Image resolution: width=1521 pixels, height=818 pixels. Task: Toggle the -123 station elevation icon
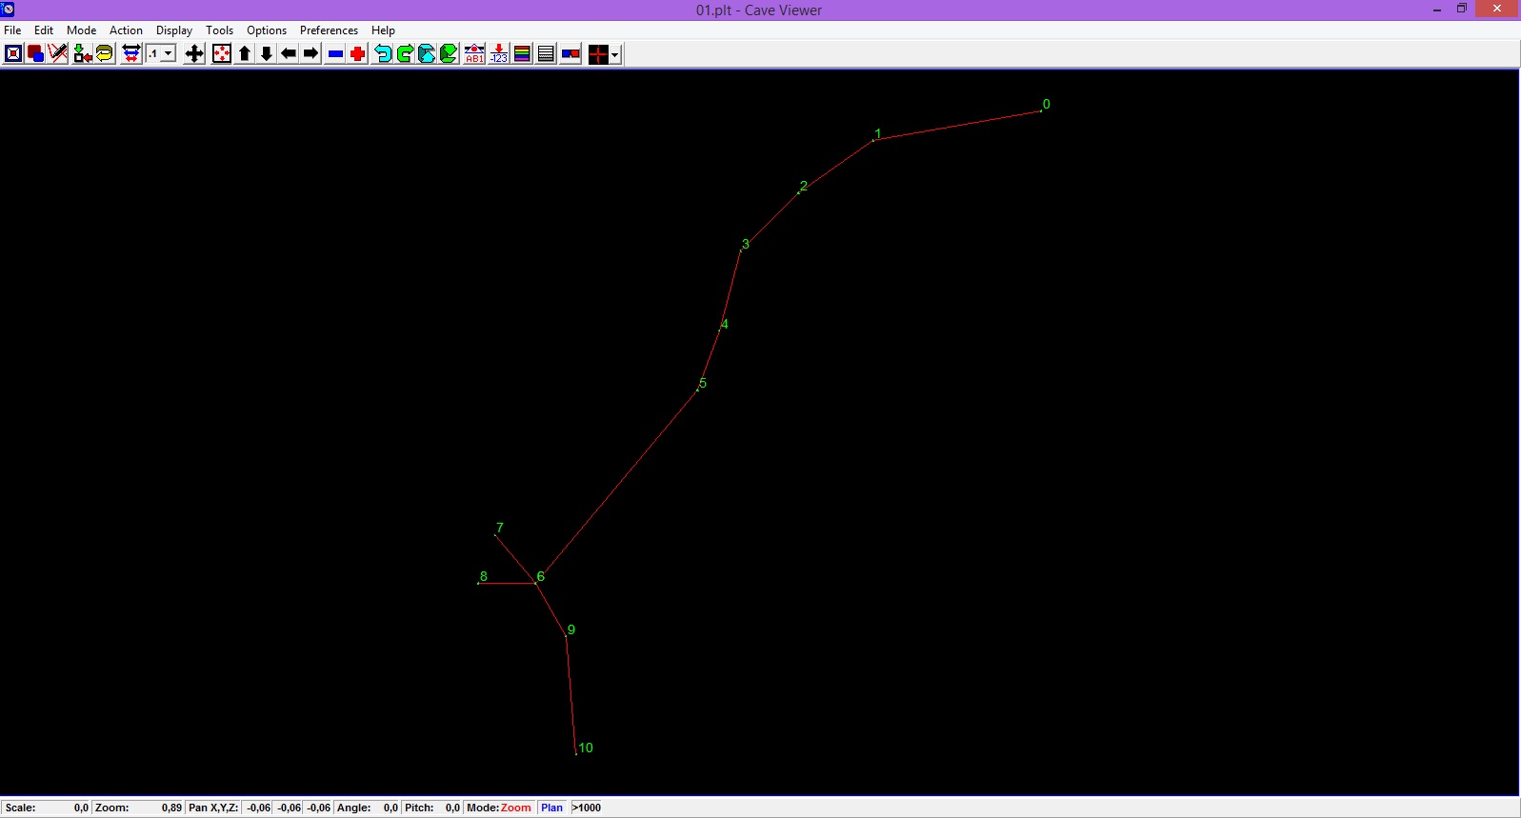tap(498, 54)
